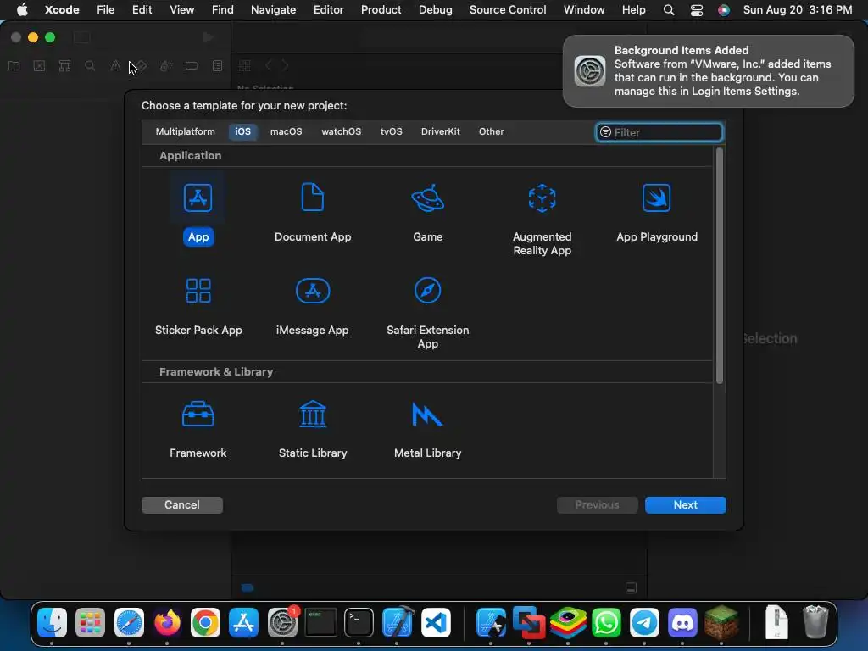
Task: Switch to the tvOS tab
Action: (391, 131)
